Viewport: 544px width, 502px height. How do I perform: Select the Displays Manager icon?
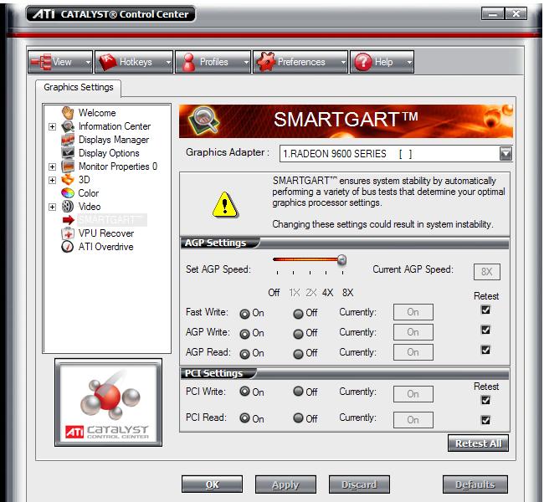[x=68, y=140]
